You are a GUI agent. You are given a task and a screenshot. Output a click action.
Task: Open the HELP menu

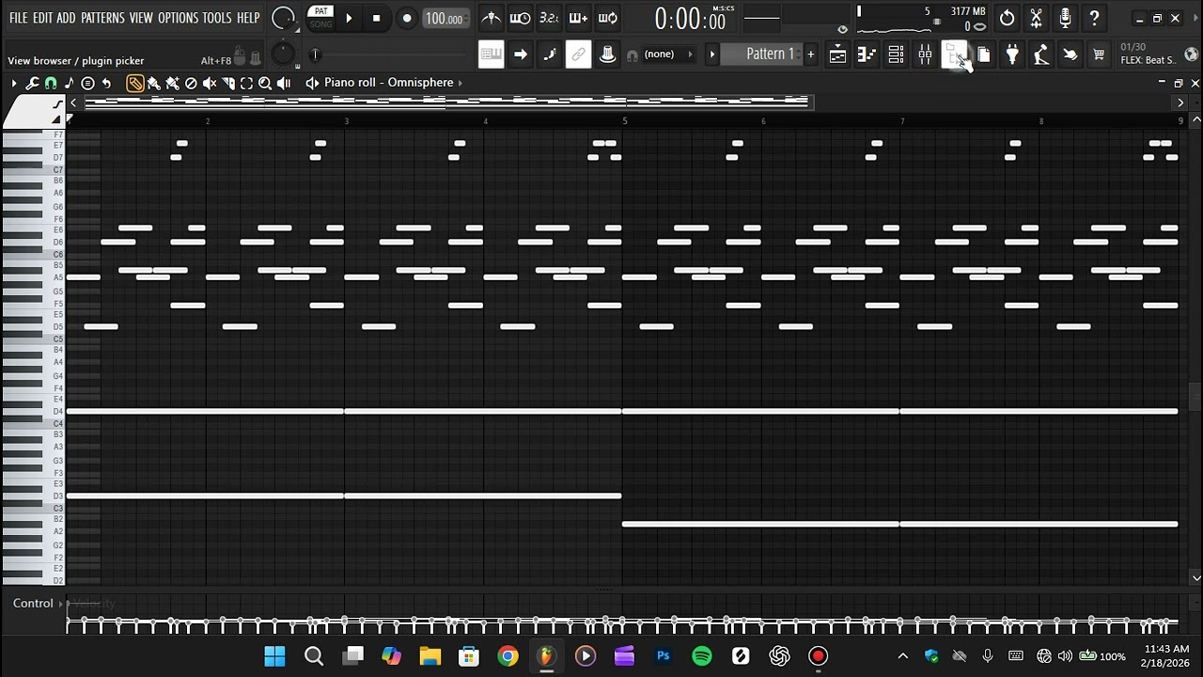point(248,18)
